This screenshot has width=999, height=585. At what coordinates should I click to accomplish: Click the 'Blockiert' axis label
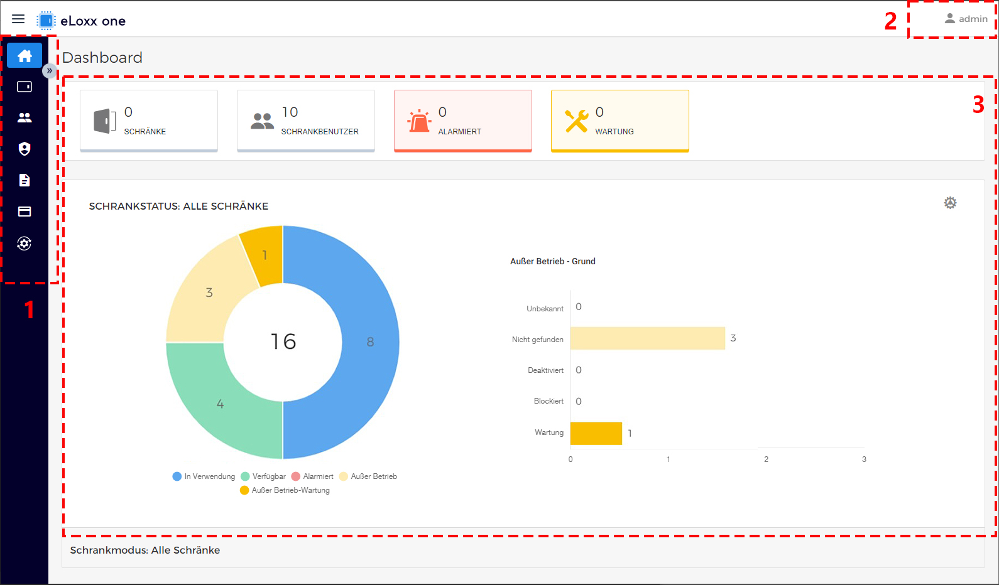coord(549,401)
